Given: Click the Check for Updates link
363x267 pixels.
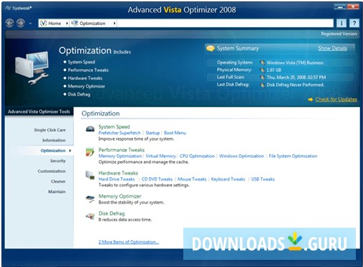Looking at the screenshot, I should click(x=336, y=99).
